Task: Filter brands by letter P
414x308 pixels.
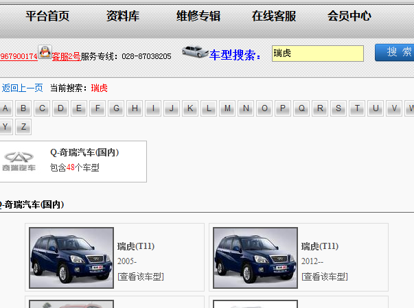Action: coord(283,108)
